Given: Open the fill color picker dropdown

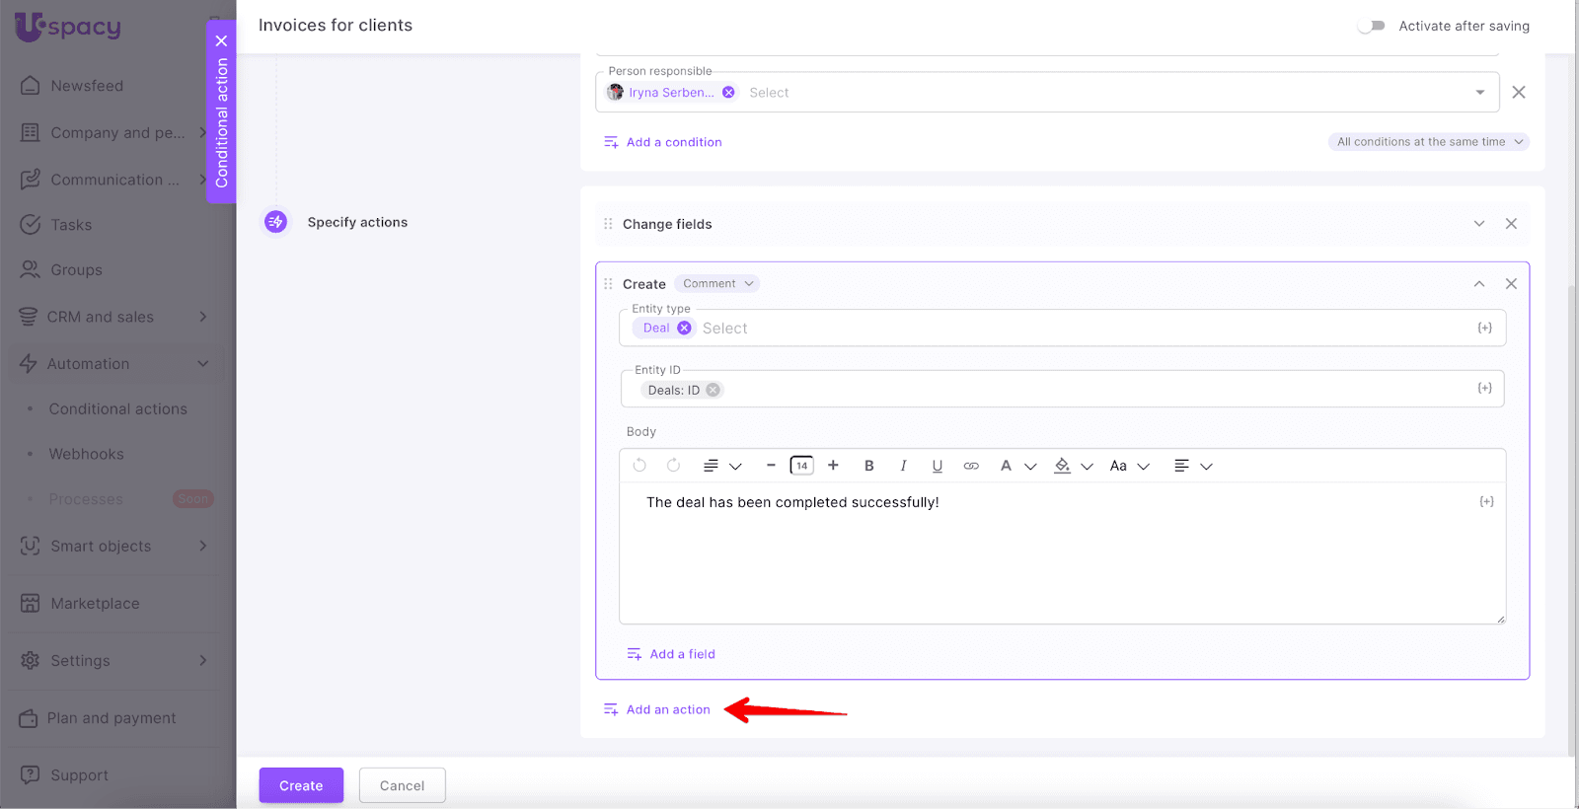Looking at the screenshot, I should (x=1087, y=467).
